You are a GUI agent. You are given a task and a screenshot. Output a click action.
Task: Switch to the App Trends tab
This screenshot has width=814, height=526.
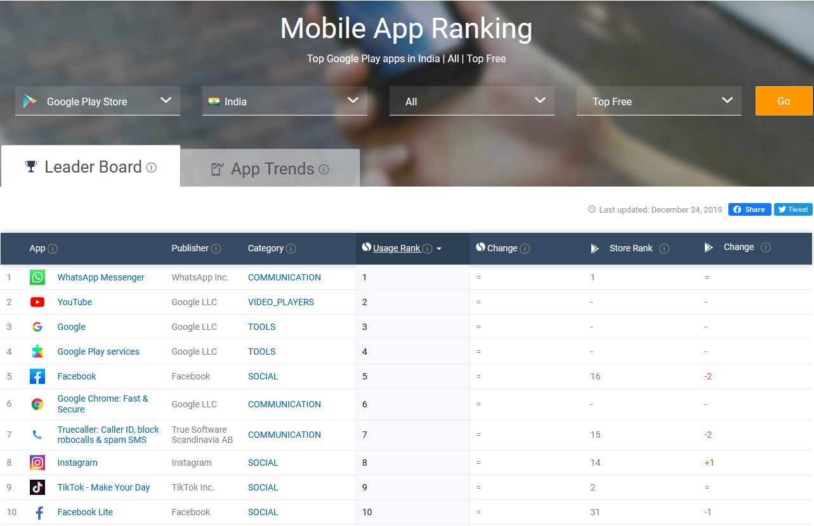click(270, 168)
